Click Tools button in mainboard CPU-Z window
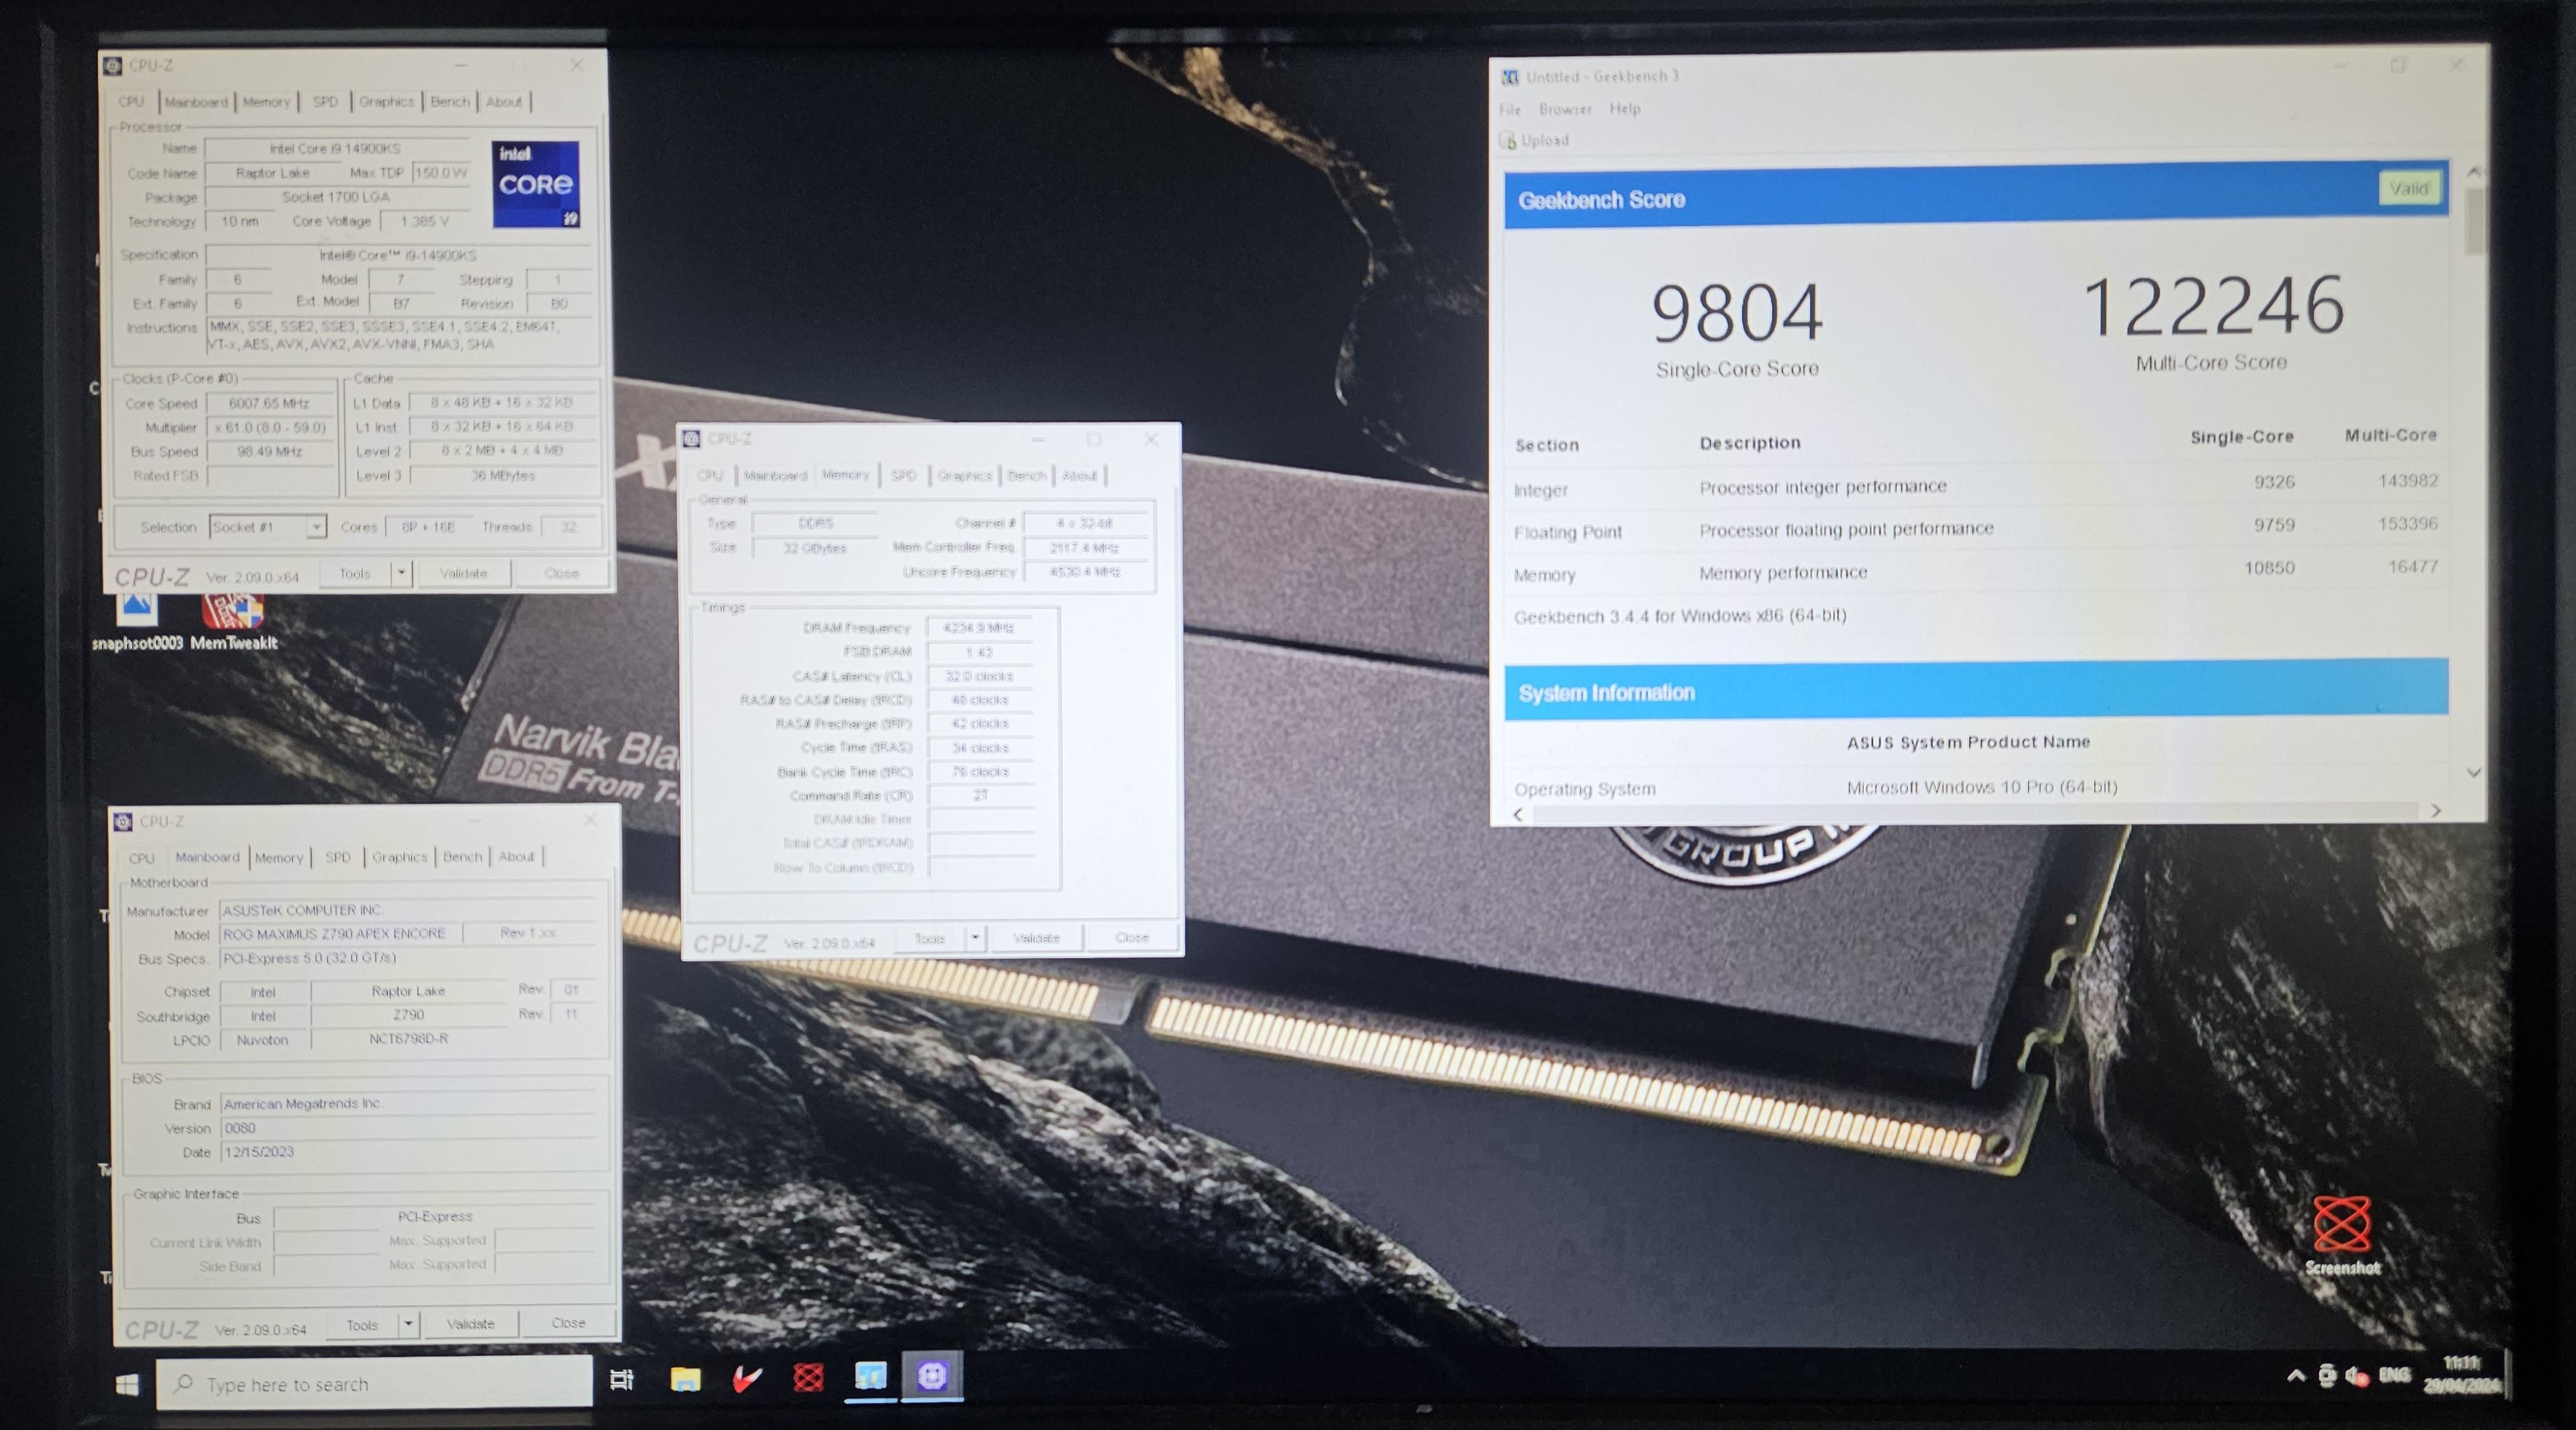The width and height of the screenshot is (2576, 1430). click(362, 1324)
